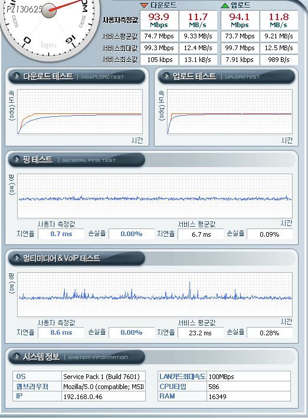
Task: Click the 100MBps LAN speed value
Action: pyautogui.click(x=221, y=377)
